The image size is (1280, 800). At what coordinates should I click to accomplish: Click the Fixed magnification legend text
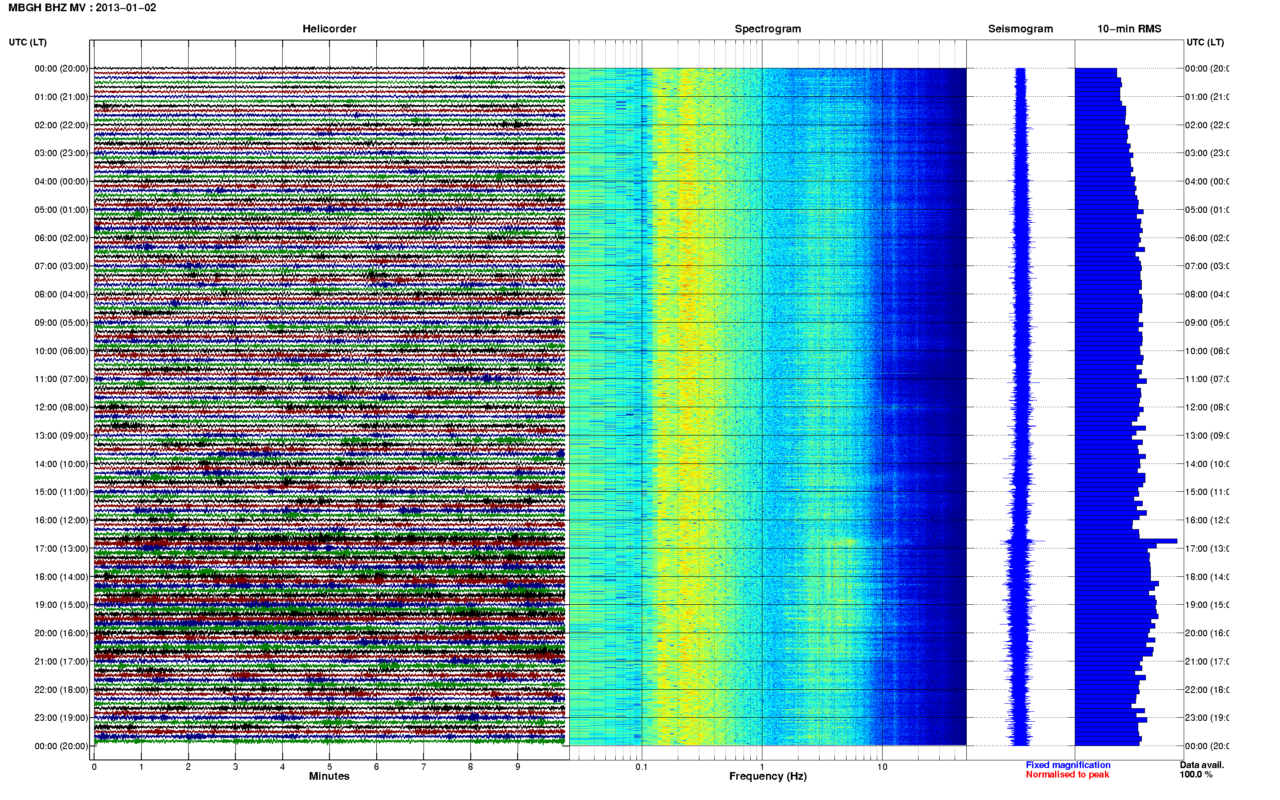click(1068, 765)
